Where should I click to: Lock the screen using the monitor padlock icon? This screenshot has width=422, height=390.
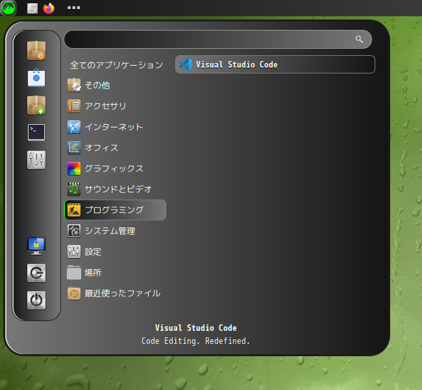(36, 246)
